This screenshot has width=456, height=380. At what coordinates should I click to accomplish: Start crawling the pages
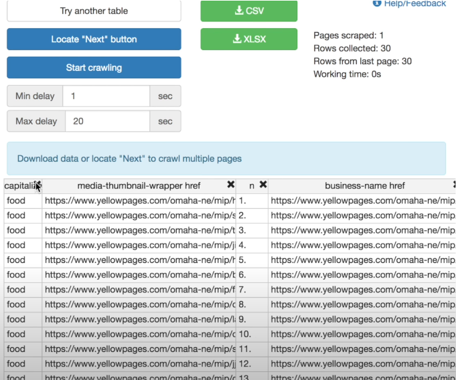click(x=94, y=68)
